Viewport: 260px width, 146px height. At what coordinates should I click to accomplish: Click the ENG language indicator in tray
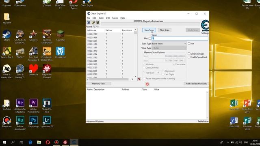(246, 142)
